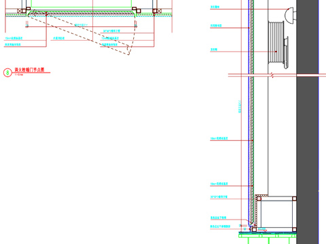Click the bottom-most cyan label in the right section
326x244 pixels.
pos(220,226)
